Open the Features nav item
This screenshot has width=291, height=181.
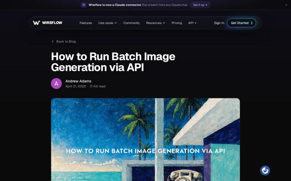point(86,23)
